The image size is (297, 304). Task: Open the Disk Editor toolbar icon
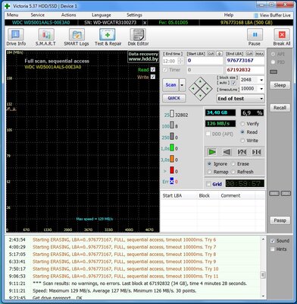[138, 37]
